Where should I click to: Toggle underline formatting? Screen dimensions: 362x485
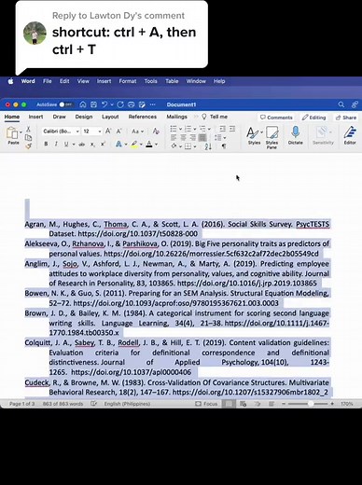(66, 144)
